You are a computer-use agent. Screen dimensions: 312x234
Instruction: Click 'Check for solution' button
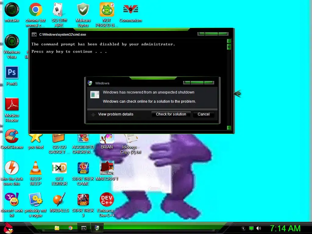click(171, 114)
